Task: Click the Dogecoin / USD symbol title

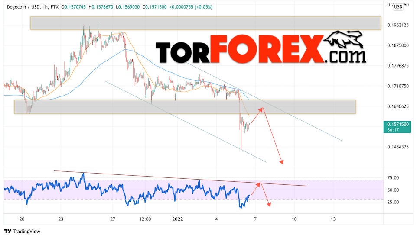Action: [23, 7]
